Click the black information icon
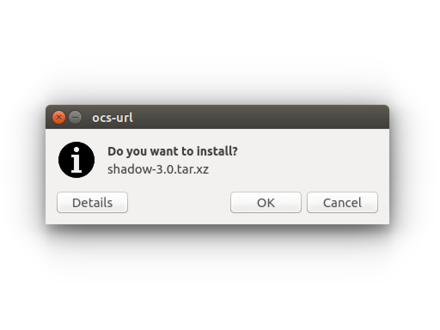This screenshot has width=440, height=330. pyautogui.click(x=76, y=160)
